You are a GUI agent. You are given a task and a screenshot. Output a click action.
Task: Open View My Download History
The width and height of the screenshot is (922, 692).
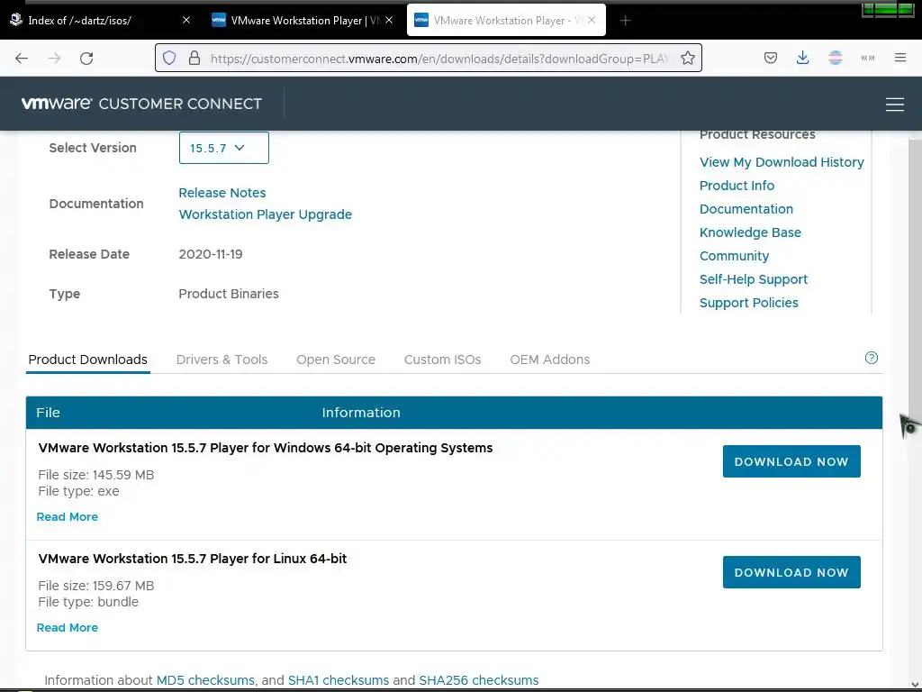(x=782, y=162)
